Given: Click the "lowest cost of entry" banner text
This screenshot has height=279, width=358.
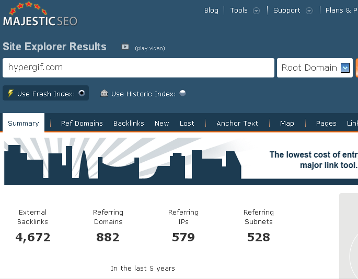Looking at the screenshot, I should 314,160.
